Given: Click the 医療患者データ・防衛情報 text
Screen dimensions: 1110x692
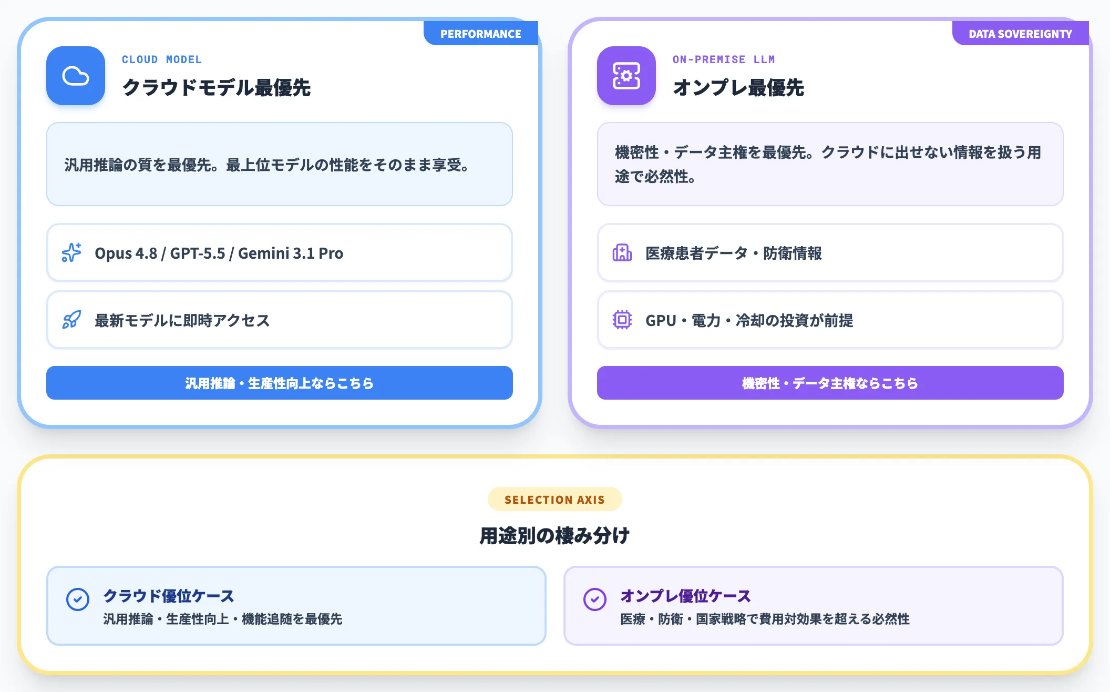Looking at the screenshot, I should [x=734, y=253].
